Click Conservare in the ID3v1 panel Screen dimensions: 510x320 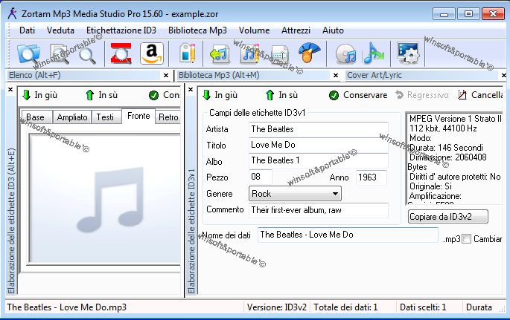pos(358,95)
